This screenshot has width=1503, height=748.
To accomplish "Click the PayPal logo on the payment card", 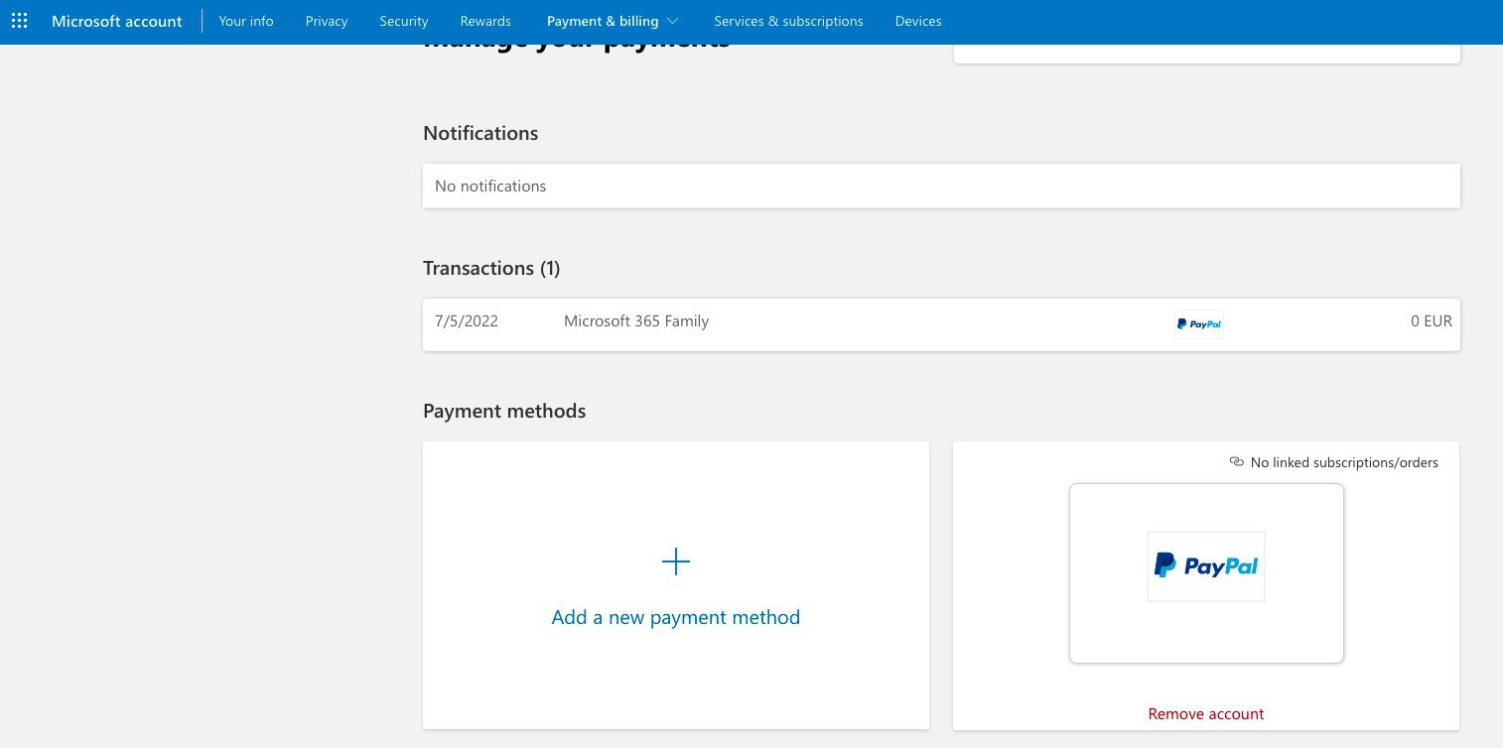I will click(1206, 565).
